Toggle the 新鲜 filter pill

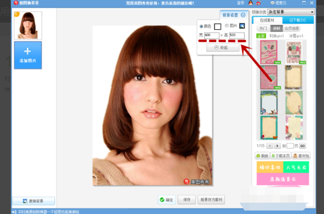tap(276, 28)
